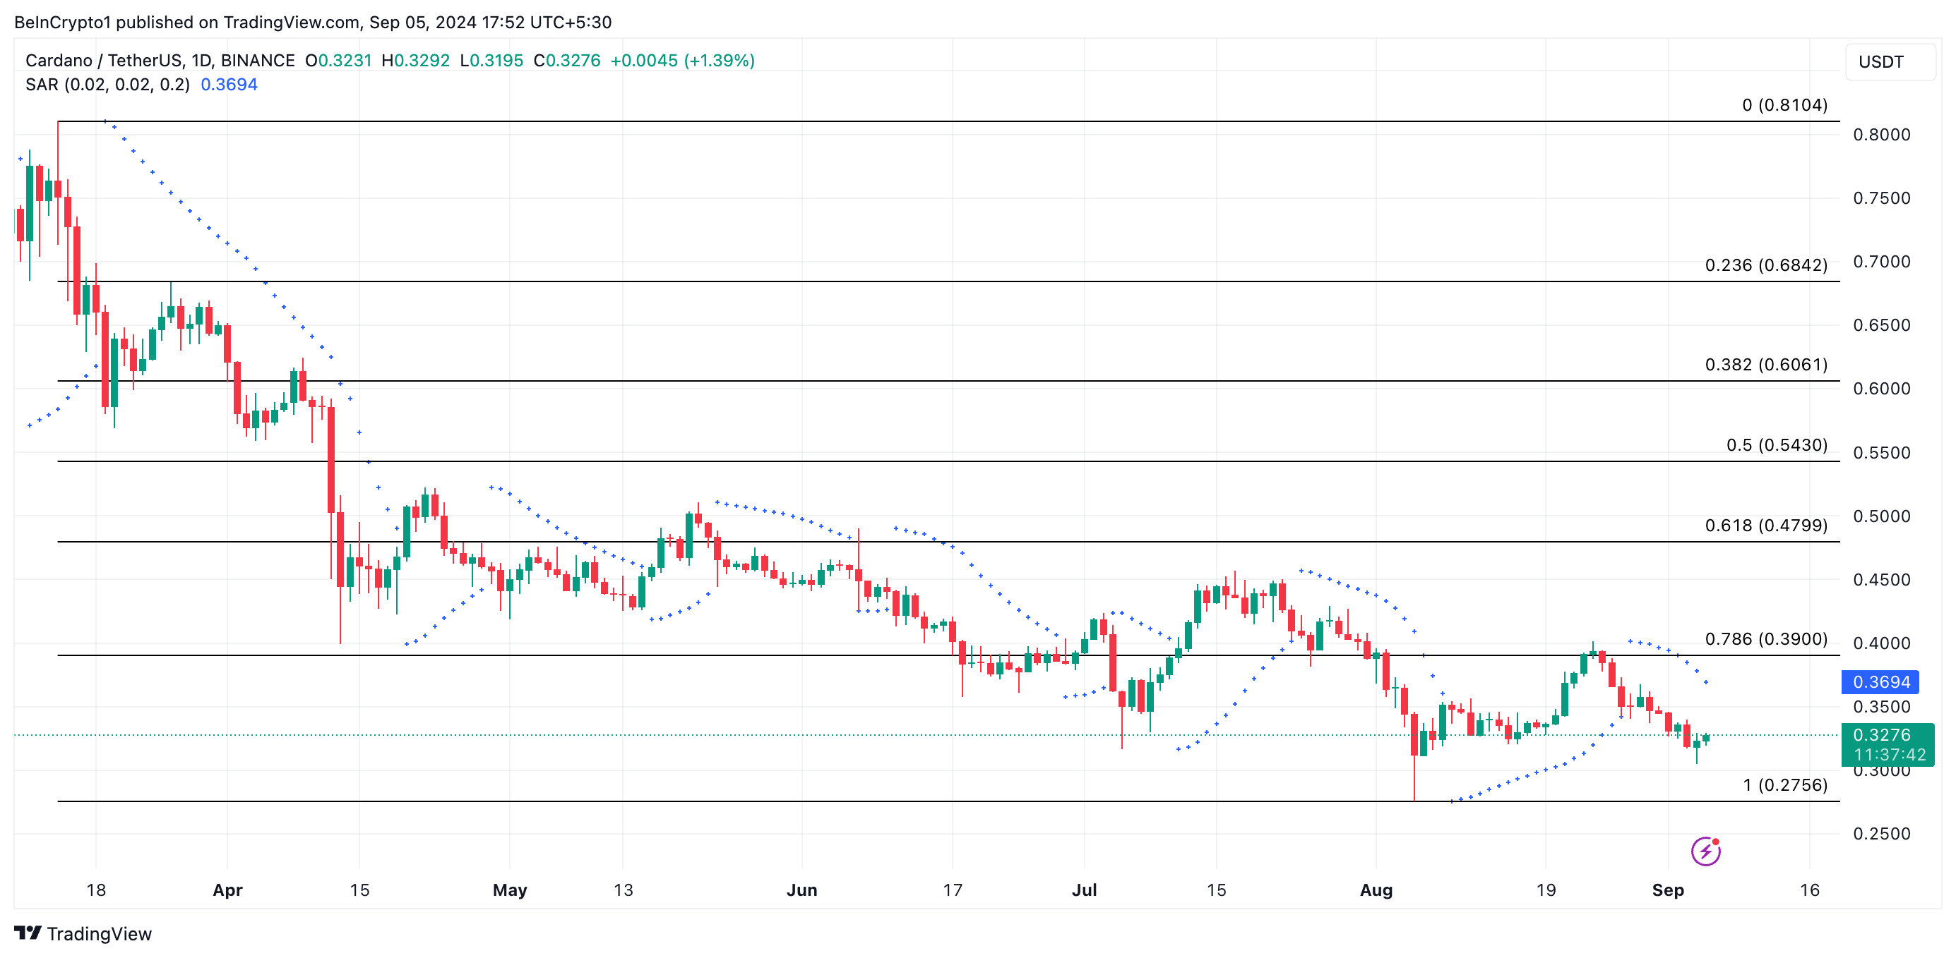The image size is (1956, 958).
Task: Click the 0.786 (0.3900) Fibonacci level label
Action: 1765,638
